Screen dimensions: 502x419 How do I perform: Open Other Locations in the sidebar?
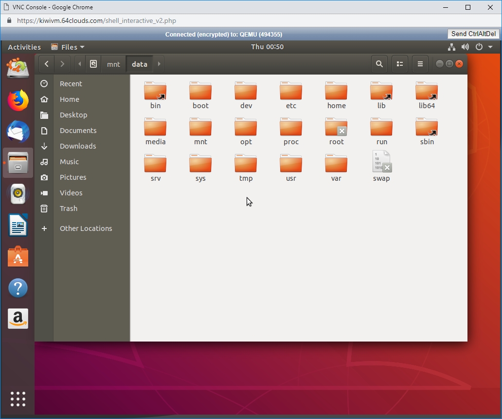pyautogui.click(x=86, y=229)
